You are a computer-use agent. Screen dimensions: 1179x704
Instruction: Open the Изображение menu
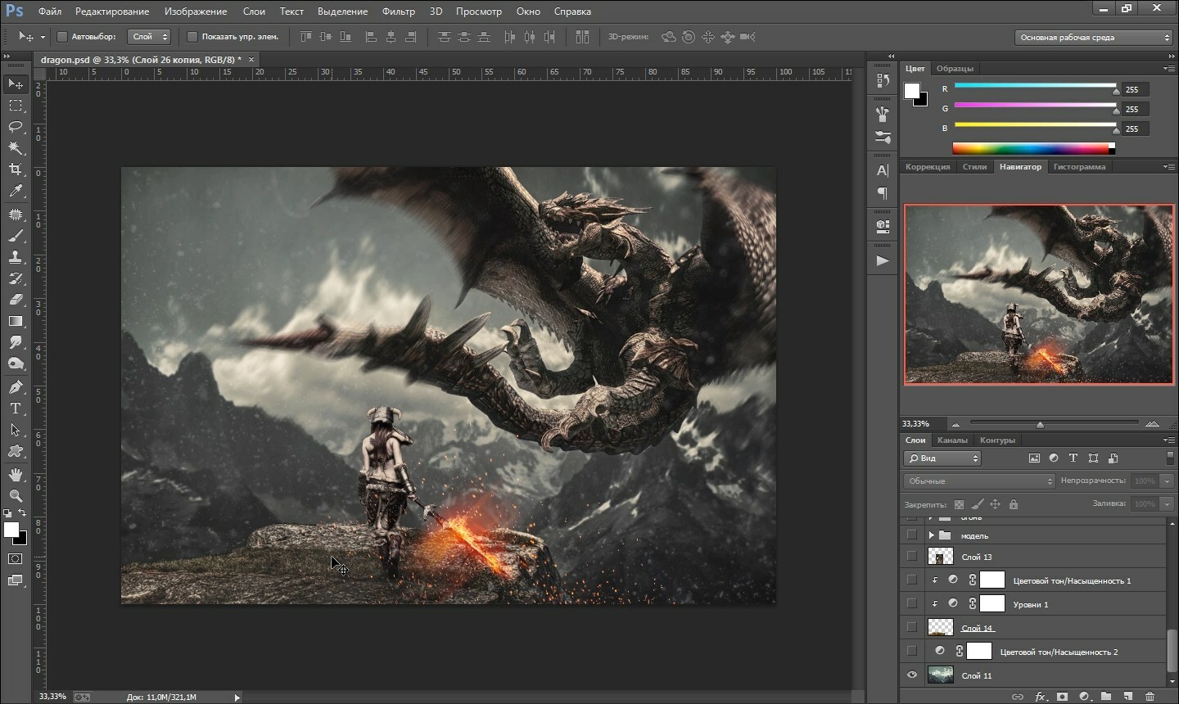point(196,11)
